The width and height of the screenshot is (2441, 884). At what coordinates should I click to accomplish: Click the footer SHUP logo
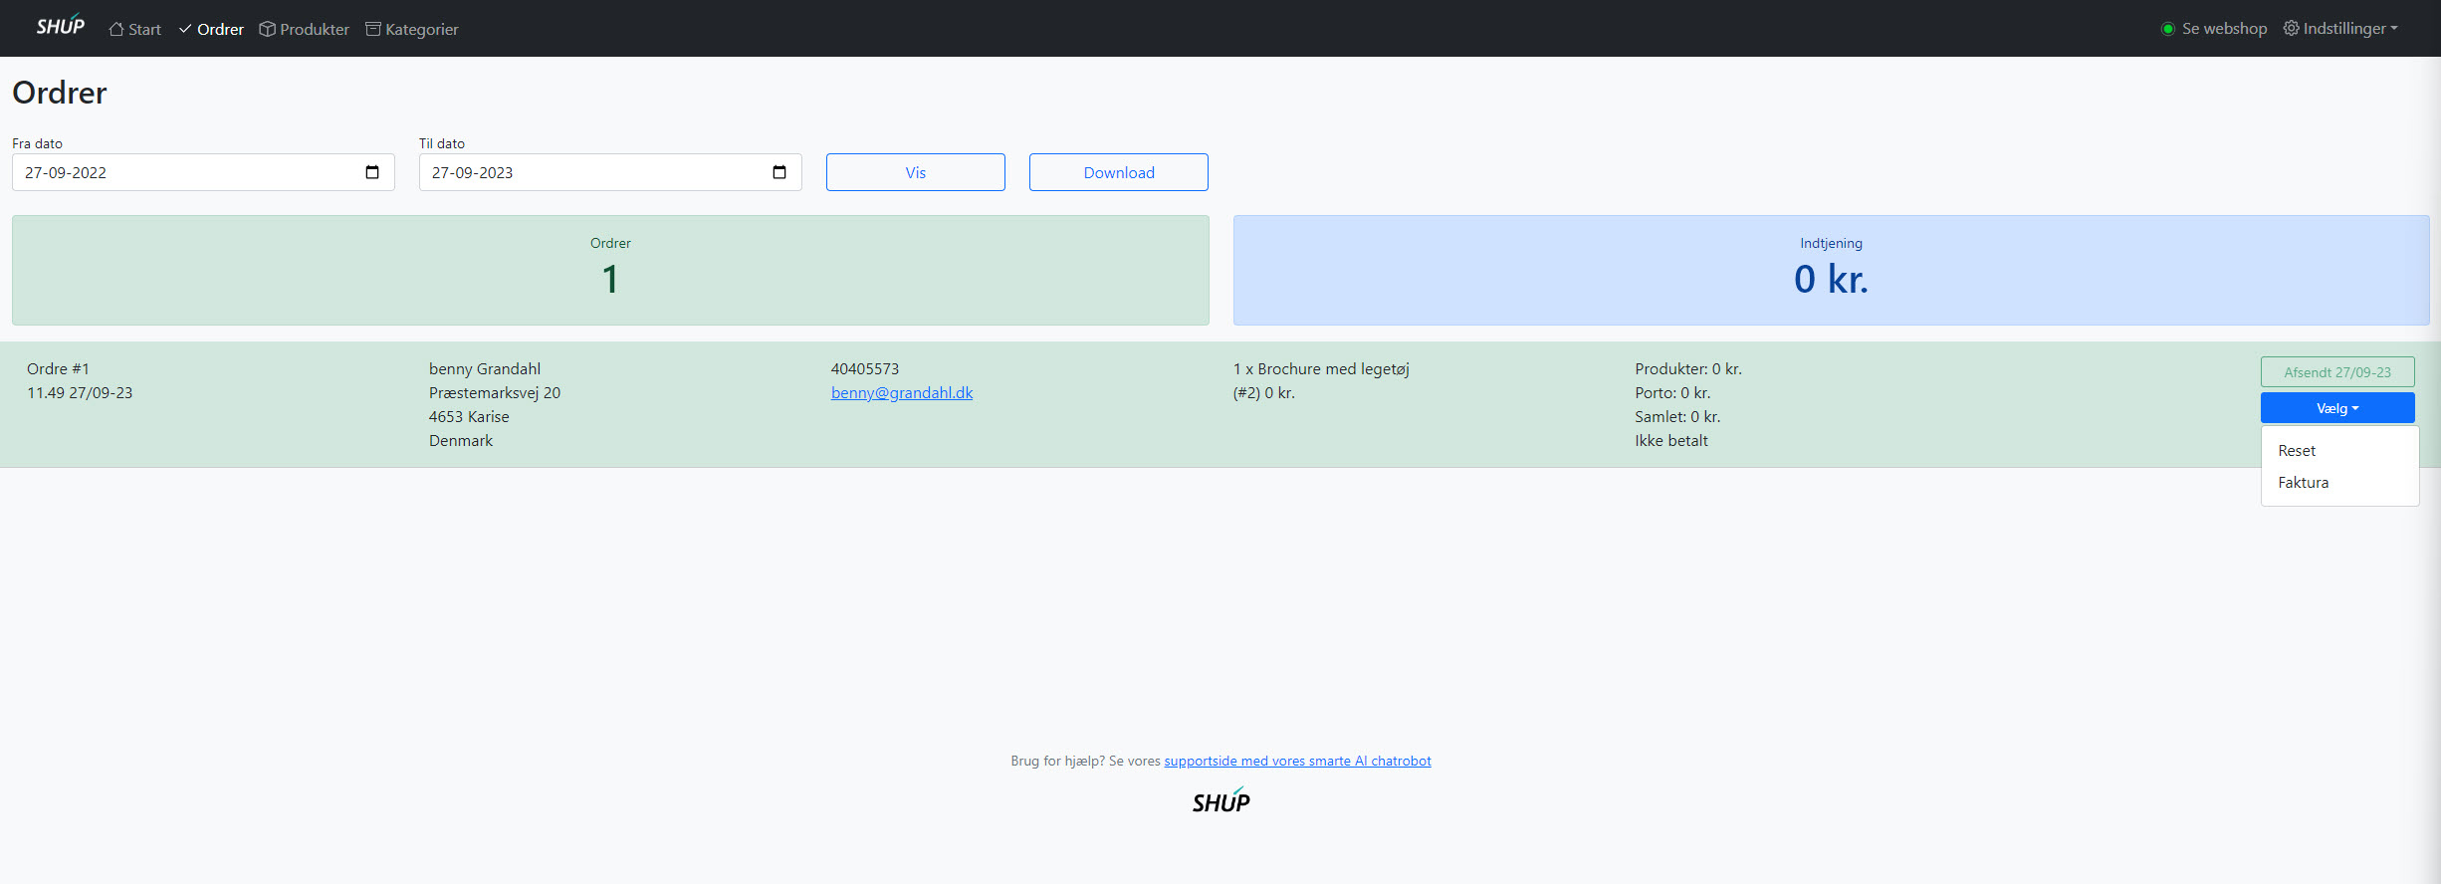(1220, 801)
